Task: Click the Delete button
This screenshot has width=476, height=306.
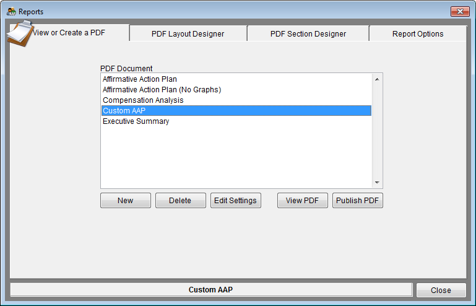Action: tap(180, 201)
